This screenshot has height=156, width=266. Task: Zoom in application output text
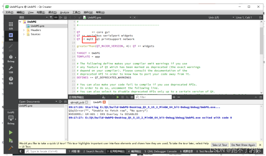coord(174,97)
